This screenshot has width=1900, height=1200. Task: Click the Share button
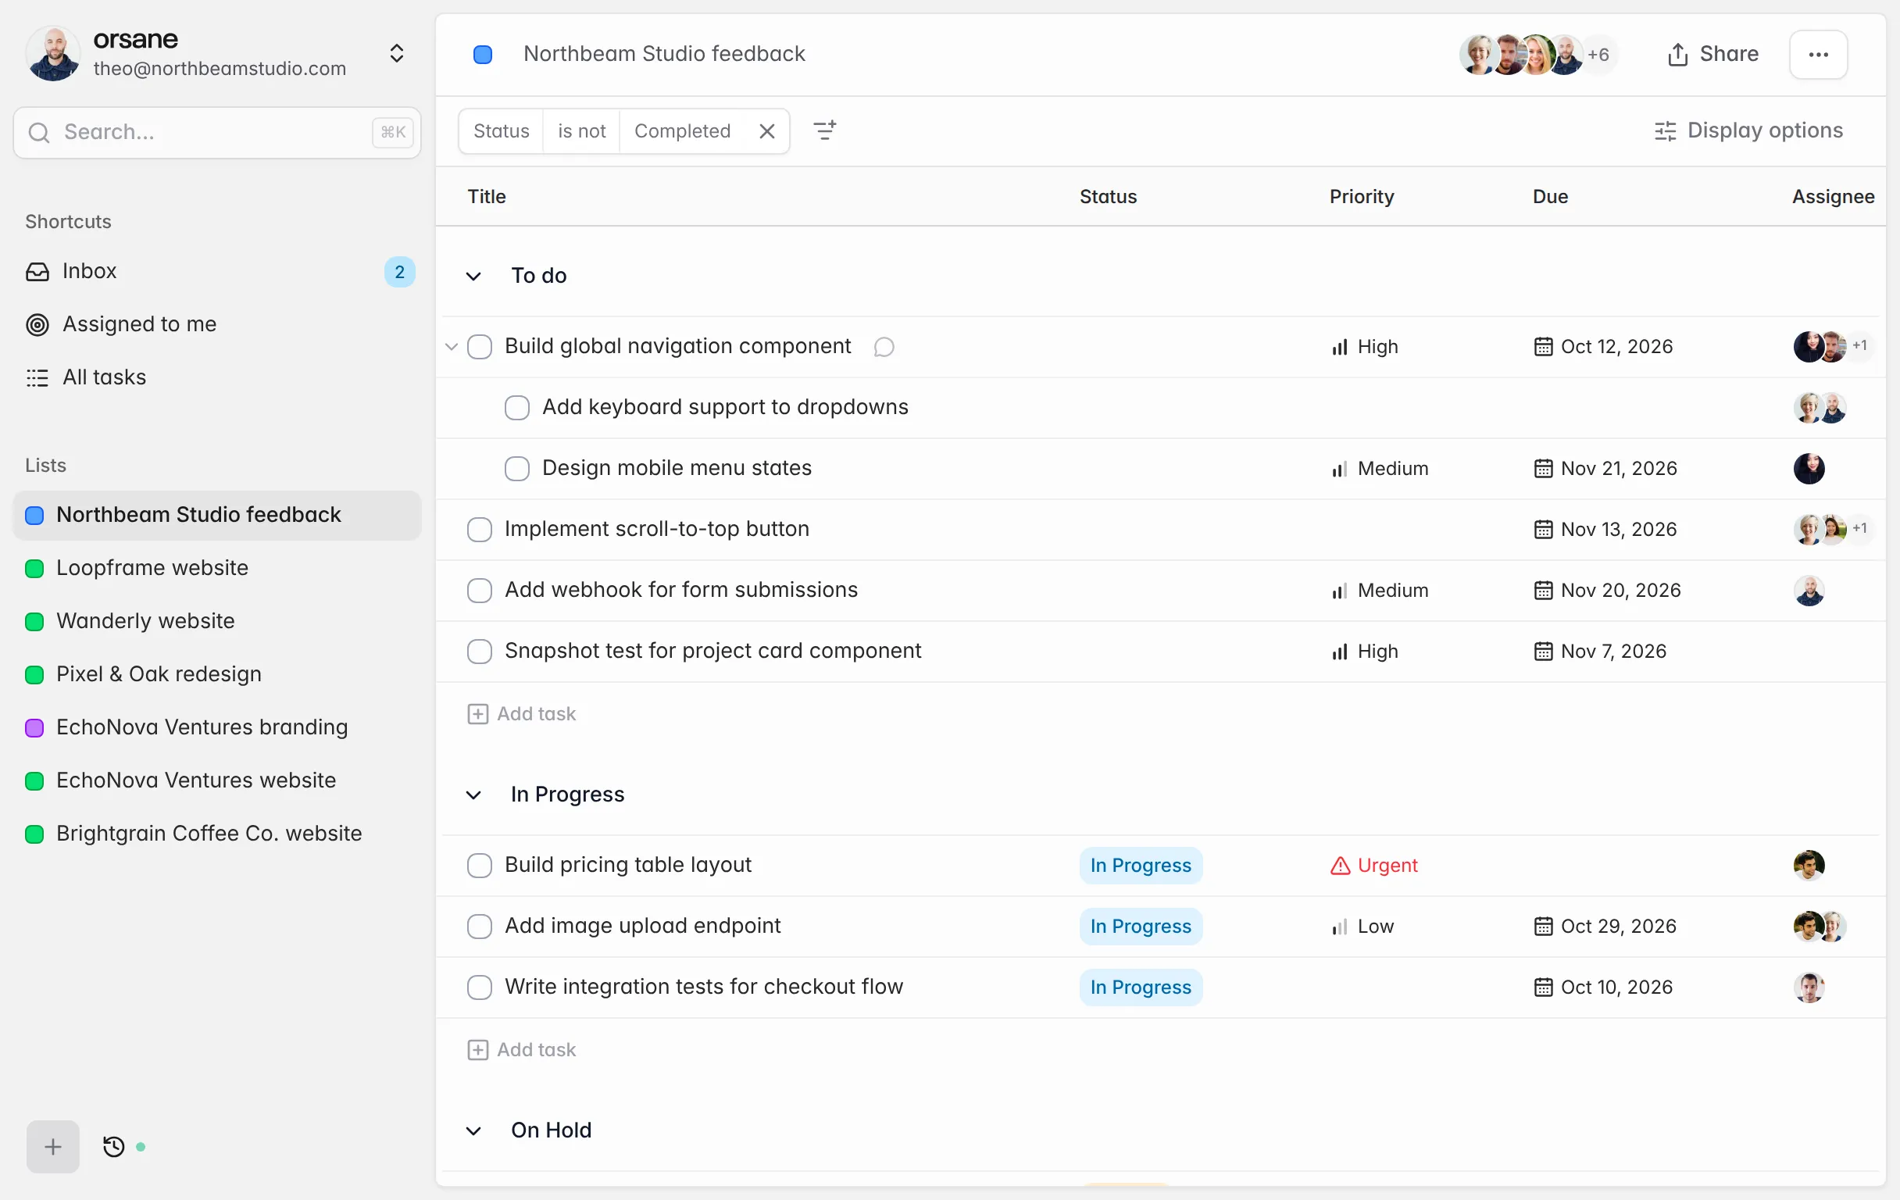point(1712,55)
